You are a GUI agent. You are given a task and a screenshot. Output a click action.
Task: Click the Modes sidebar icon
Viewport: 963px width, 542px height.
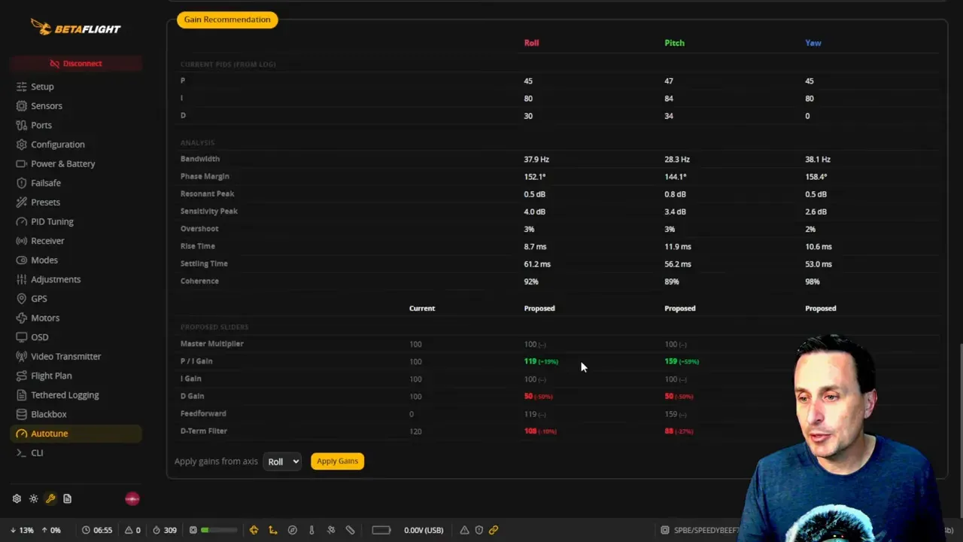pyautogui.click(x=22, y=260)
